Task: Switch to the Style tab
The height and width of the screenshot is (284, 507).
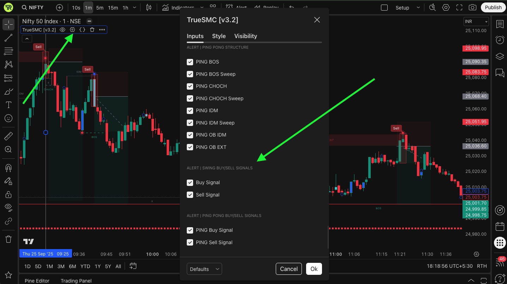Action: pyautogui.click(x=219, y=36)
